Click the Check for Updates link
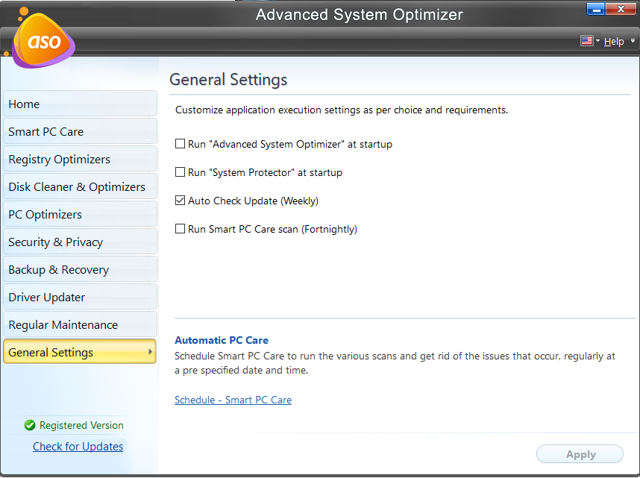The height and width of the screenshot is (478, 640). [78, 447]
